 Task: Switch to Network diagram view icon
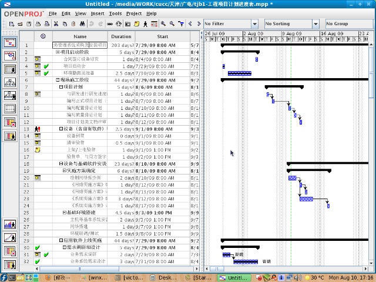[x=9, y=56]
